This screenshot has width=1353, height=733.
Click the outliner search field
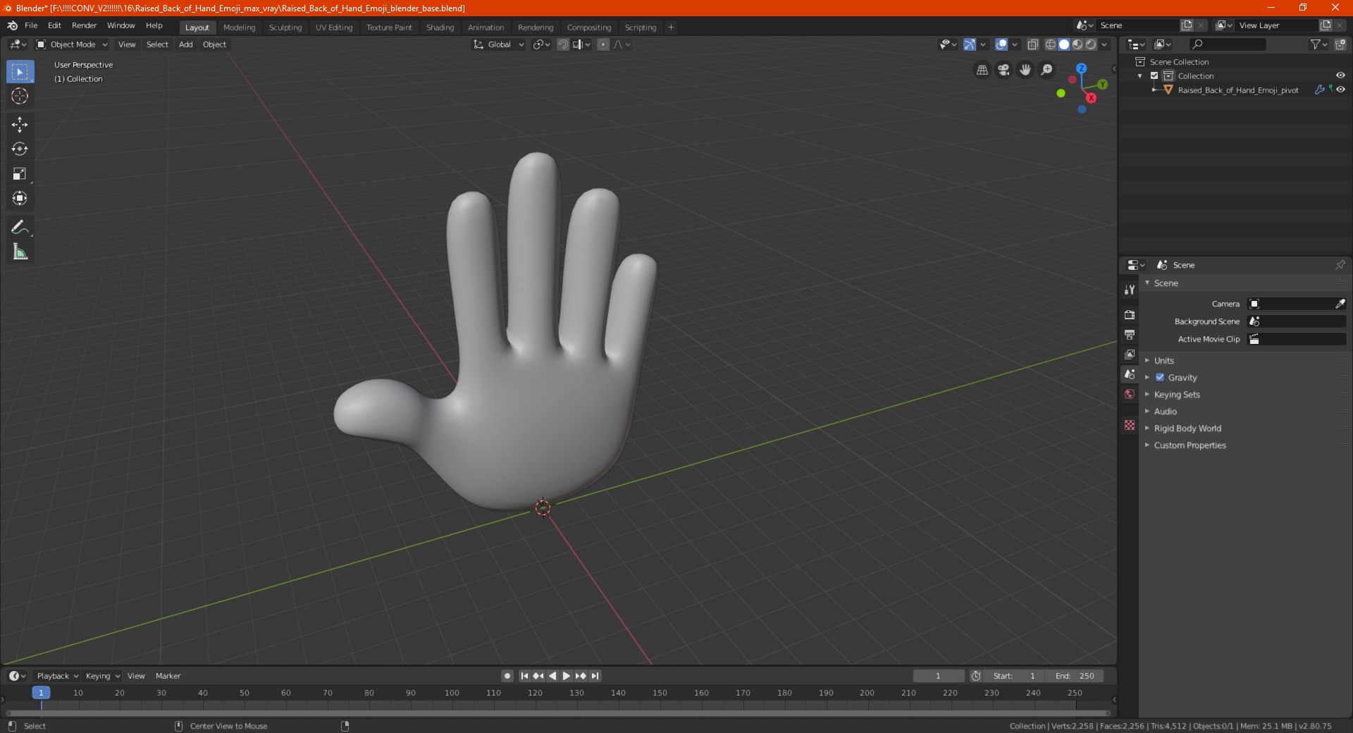1228,44
